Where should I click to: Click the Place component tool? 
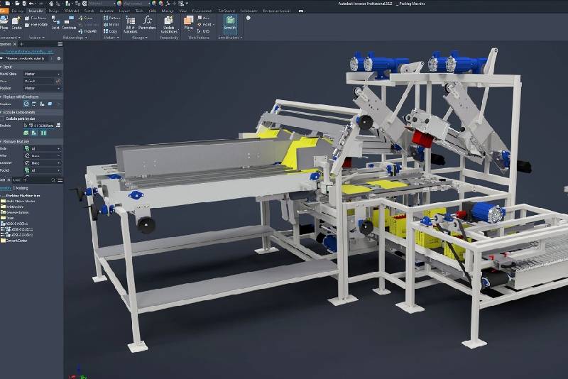pyautogui.click(x=4, y=23)
